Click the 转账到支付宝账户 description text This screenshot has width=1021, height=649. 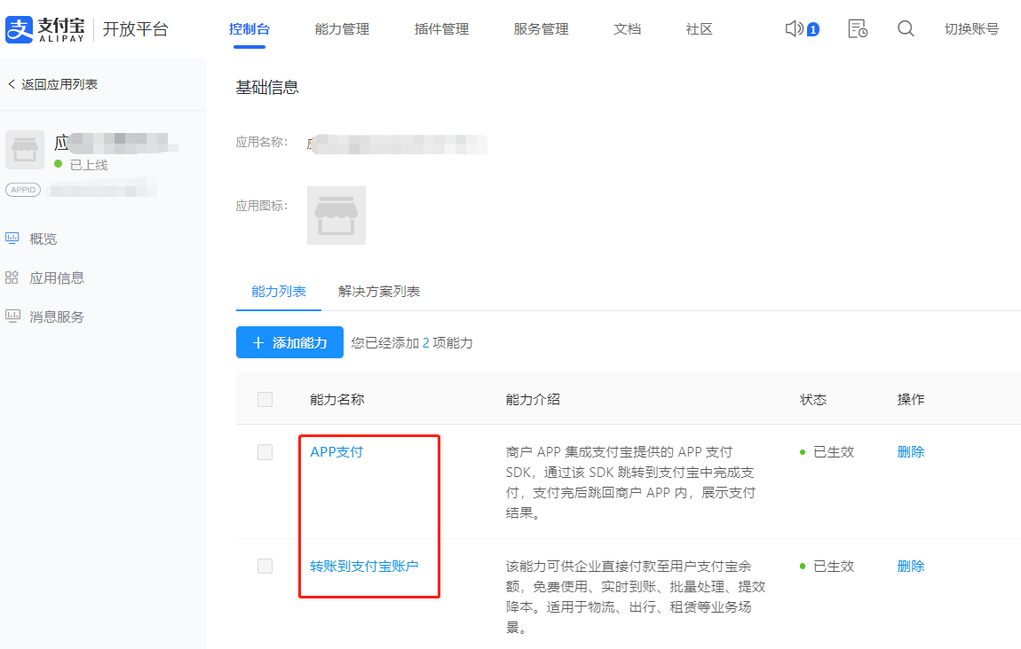636,597
